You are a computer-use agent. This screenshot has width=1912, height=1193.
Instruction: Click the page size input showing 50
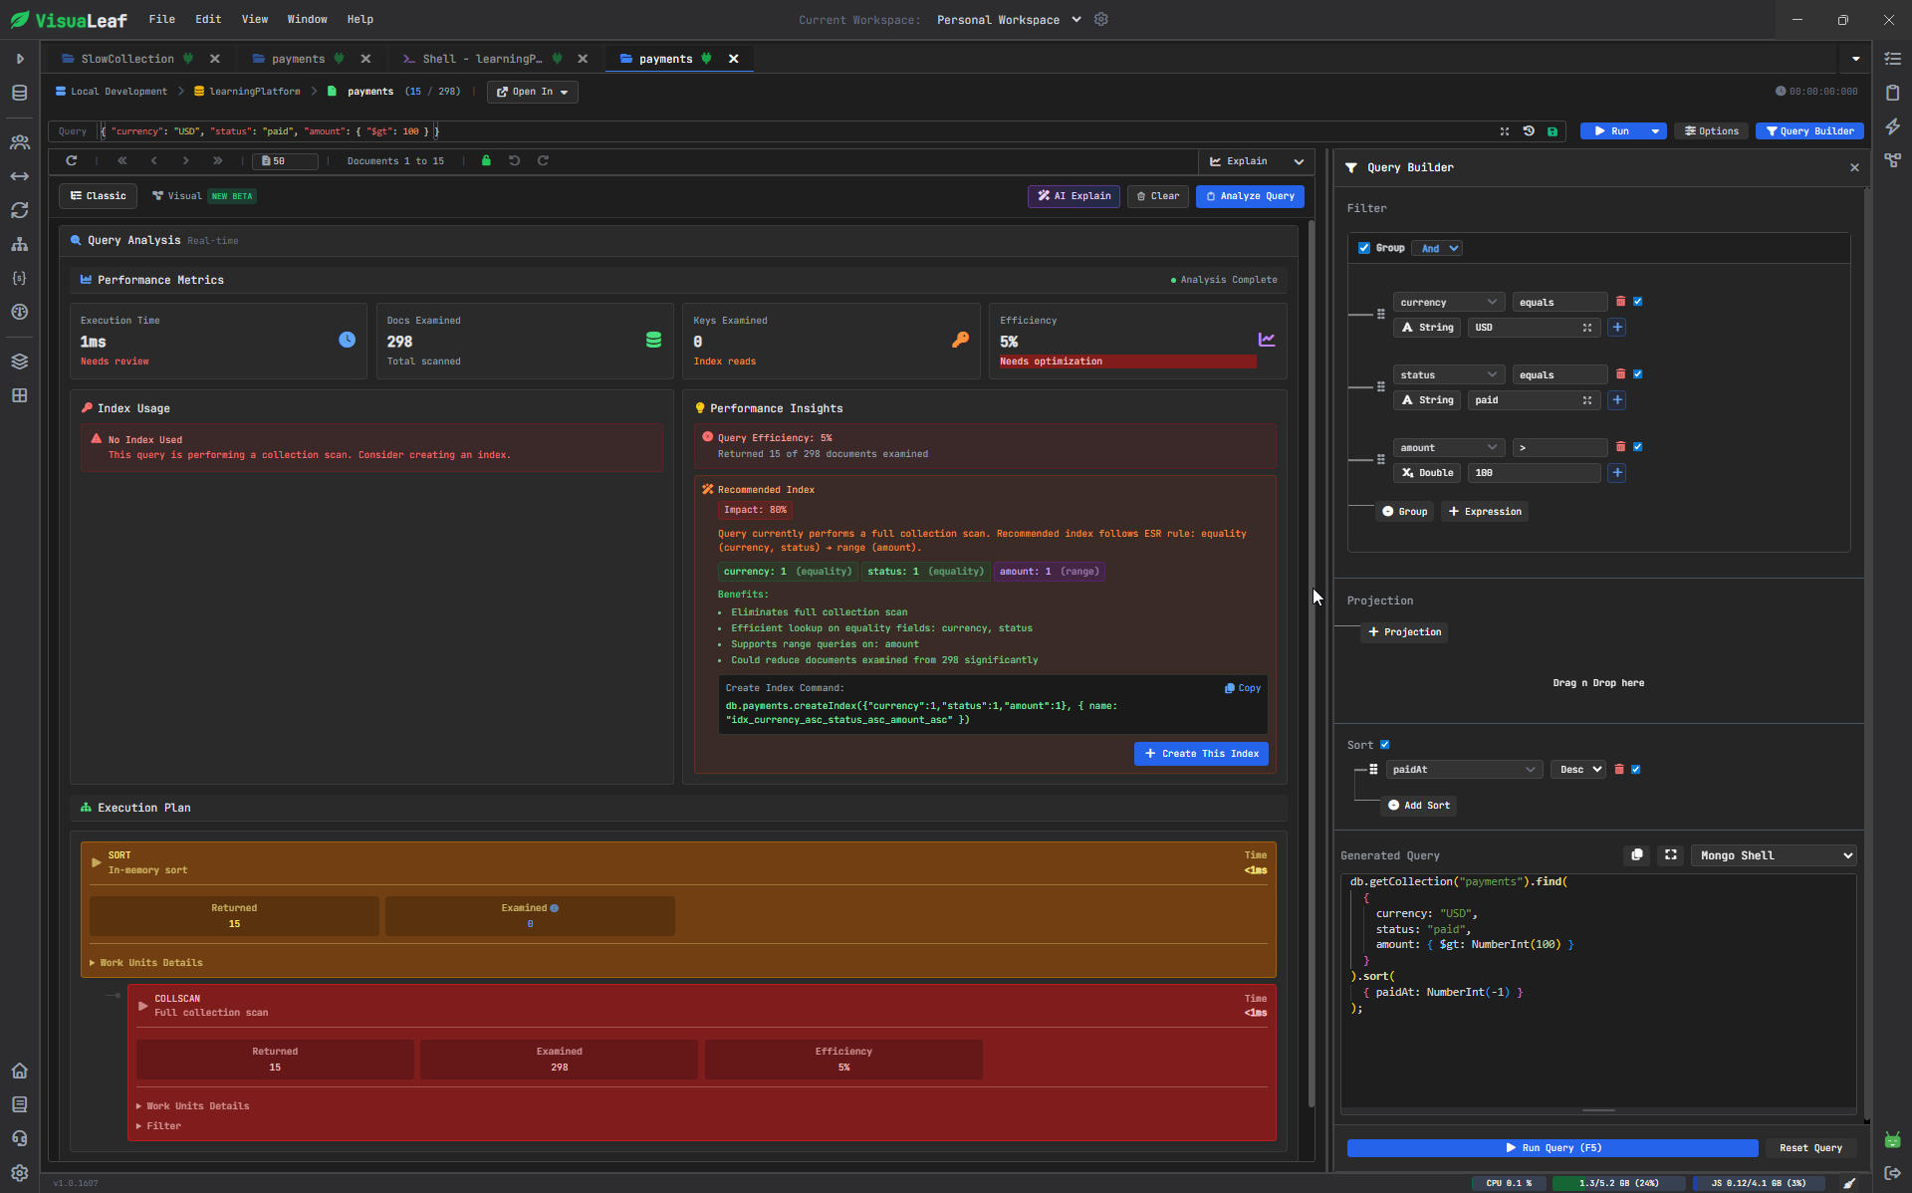[285, 160]
